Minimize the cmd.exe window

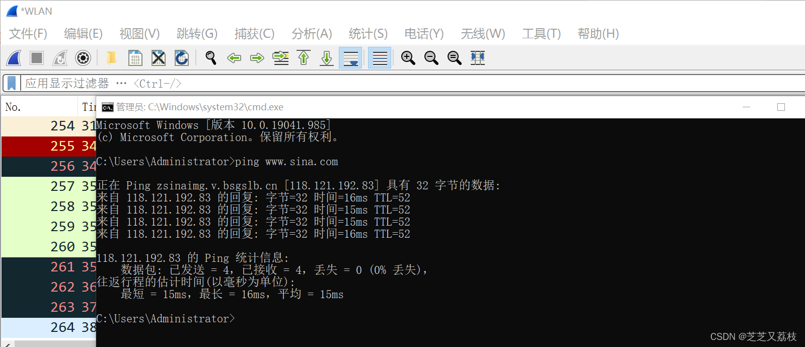pos(746,107)
